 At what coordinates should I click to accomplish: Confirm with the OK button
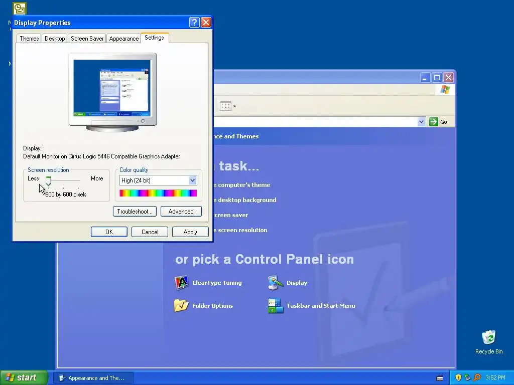[109, 232]
